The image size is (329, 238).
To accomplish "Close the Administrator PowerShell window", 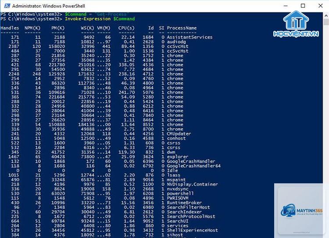I will click(x=320, y=6).
